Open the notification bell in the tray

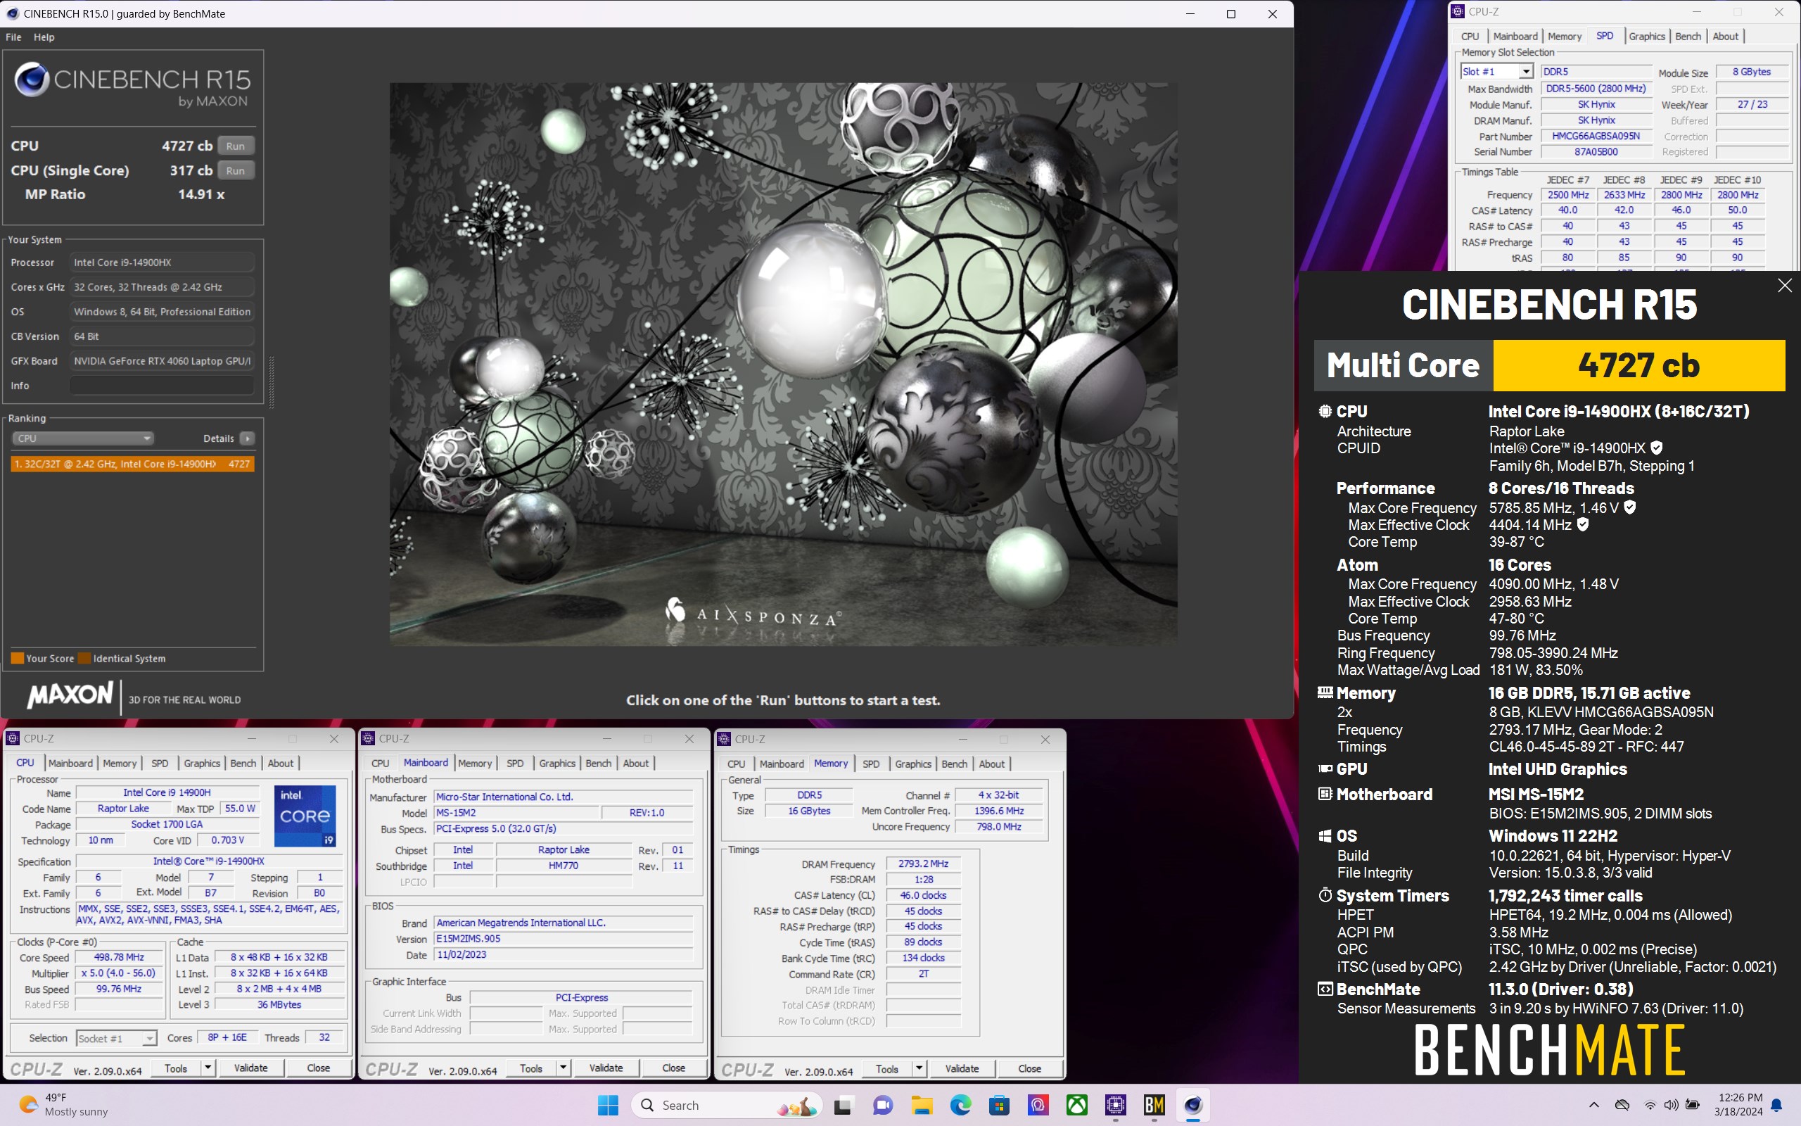(1776, 1105)
